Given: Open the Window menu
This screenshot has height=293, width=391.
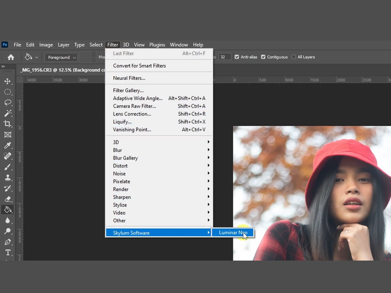Looking at the screenshot, I should [x=179, y=45].
